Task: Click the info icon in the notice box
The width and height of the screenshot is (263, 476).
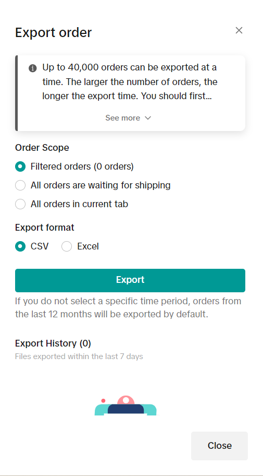Action: click(x=33, y=68)
